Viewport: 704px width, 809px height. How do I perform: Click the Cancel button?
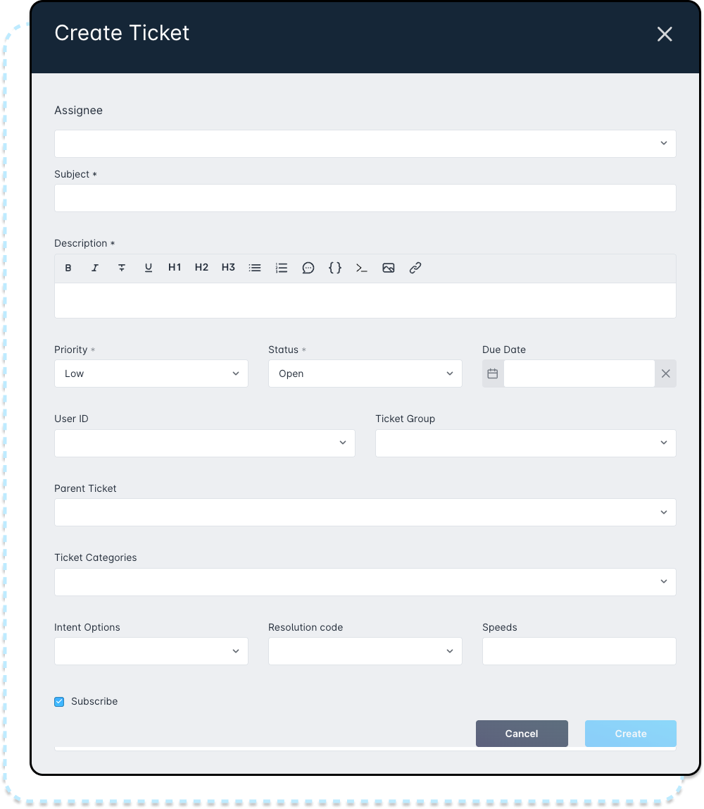(522, 734)
